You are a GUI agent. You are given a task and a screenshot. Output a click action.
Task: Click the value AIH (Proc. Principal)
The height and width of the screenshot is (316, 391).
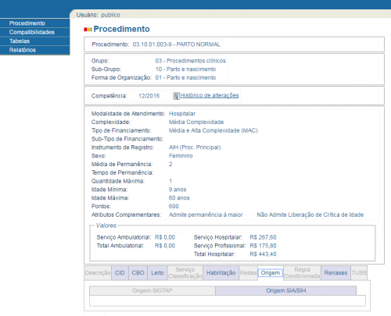coord(195,147)
